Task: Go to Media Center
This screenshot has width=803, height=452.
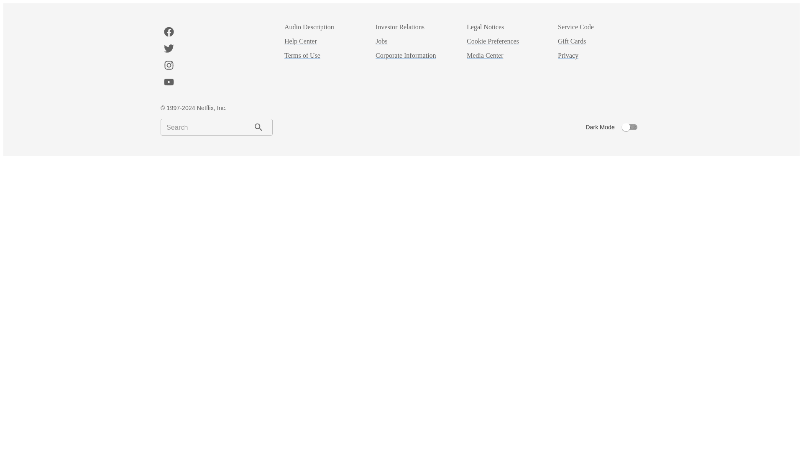Action: tap(484, 56)
